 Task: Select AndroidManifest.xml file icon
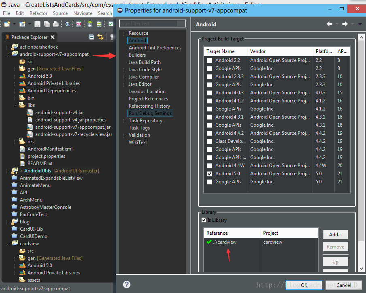click(22, 149)
